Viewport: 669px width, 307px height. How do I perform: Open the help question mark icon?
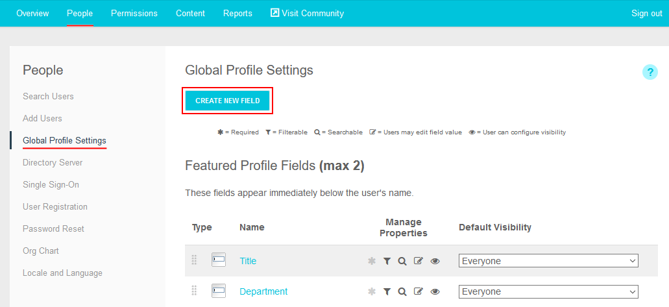pyautogui.click(x=650, y=72)
